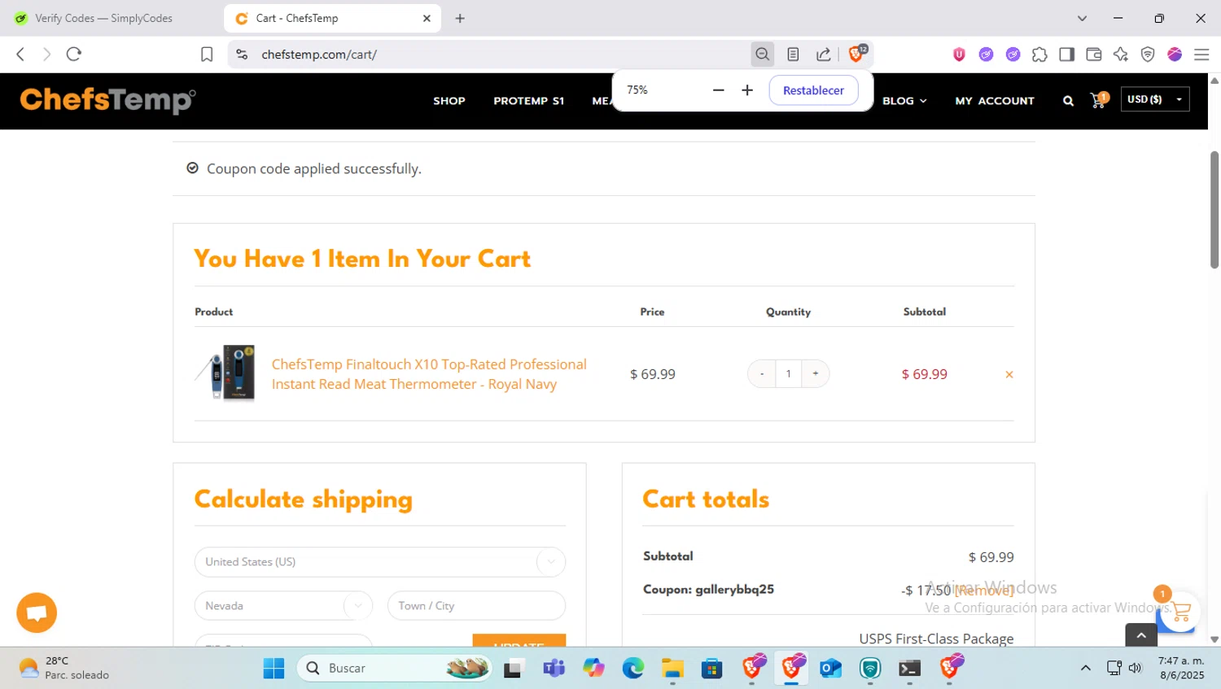The height and width of the screenshot is (689, 1221).
Task: Increase item quantity with plus stepper
Action: [x=815, y=374]
